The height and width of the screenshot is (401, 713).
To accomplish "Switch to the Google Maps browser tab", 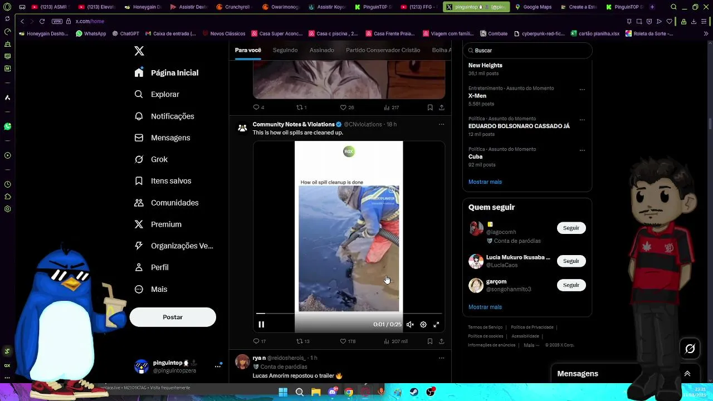I will [534, 7].
